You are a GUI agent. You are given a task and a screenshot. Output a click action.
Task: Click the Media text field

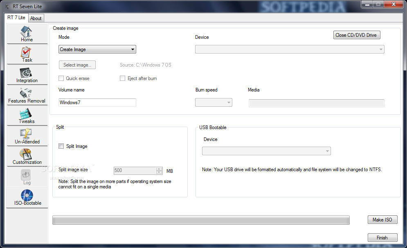click(x=317, y=103)
